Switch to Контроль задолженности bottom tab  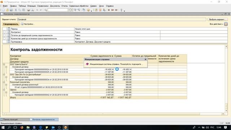(x=44, y=120)
